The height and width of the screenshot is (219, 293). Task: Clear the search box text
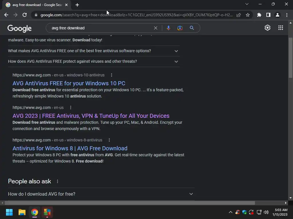click(x=155, y=28)
